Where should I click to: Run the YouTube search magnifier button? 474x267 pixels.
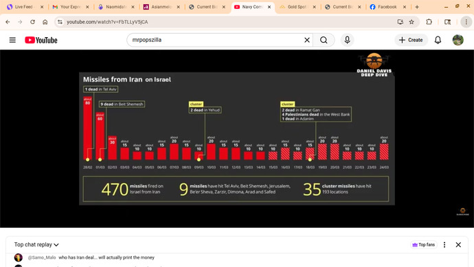point(324,40)
